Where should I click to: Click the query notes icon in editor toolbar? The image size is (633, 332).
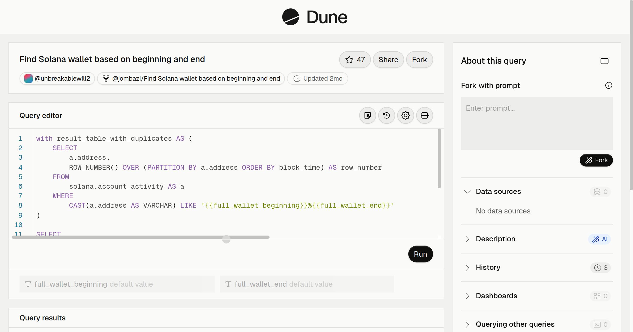click(368, 115)
